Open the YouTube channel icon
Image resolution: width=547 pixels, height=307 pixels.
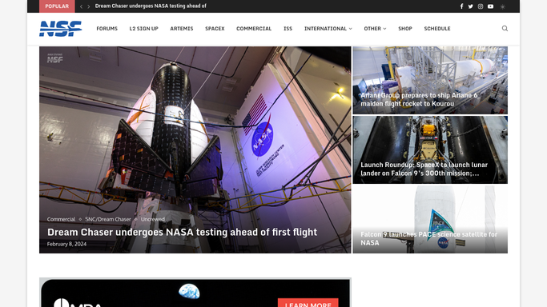490,6
